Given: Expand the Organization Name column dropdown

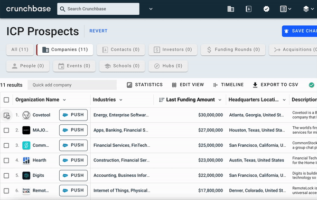Looking at the screenshot, I should click(64, 100).
